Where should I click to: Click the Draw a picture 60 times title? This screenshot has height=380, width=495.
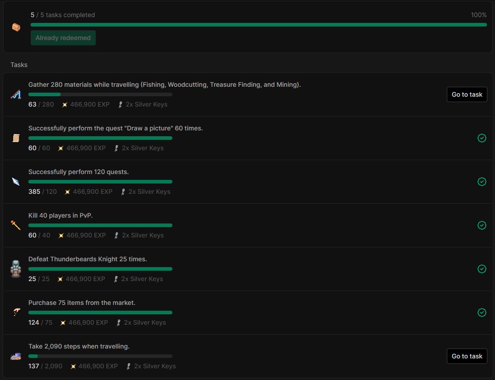pos(116,128)
